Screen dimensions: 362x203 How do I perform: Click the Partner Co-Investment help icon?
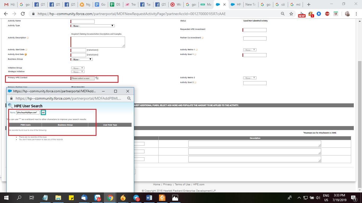coord(202,38)
